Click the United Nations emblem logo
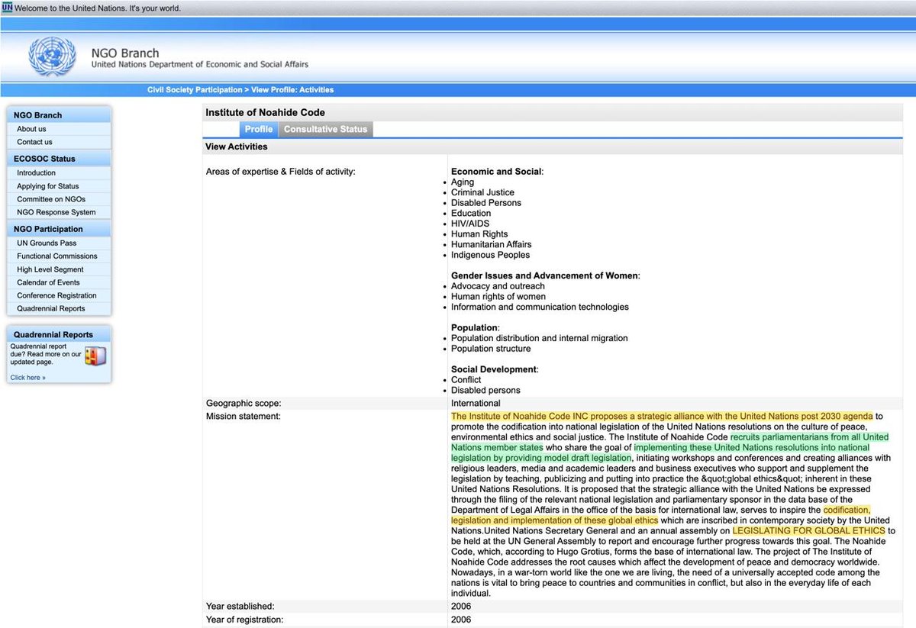This screenshot has width=916, height=628. click(x=52, y=56)
